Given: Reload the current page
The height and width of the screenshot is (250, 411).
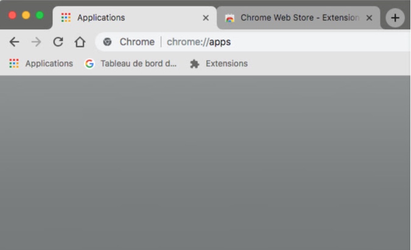Looking at the screenshot, I should 58,42.
